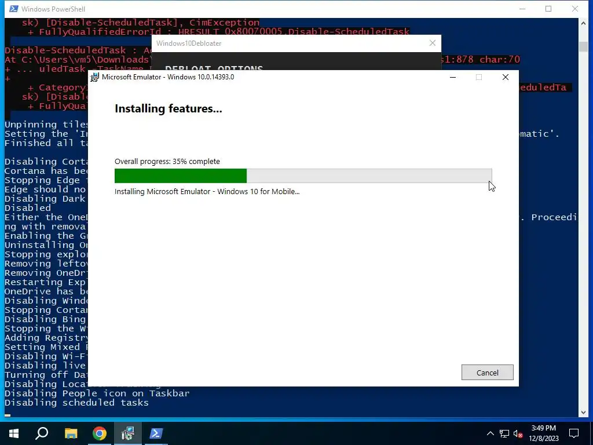This screenshot has height=445, width=593.
Task: Close the Microsoft Emulator installer window
Action: [505, 77]
